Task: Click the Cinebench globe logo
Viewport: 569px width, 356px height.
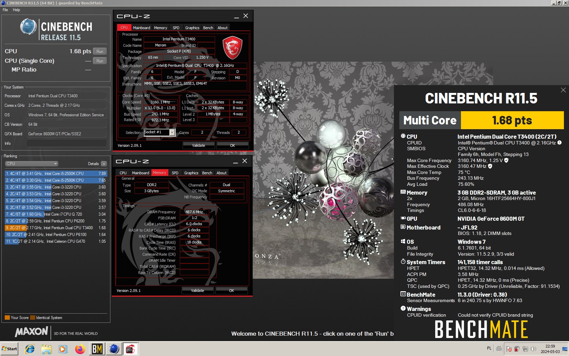Action: click(28, 27)
